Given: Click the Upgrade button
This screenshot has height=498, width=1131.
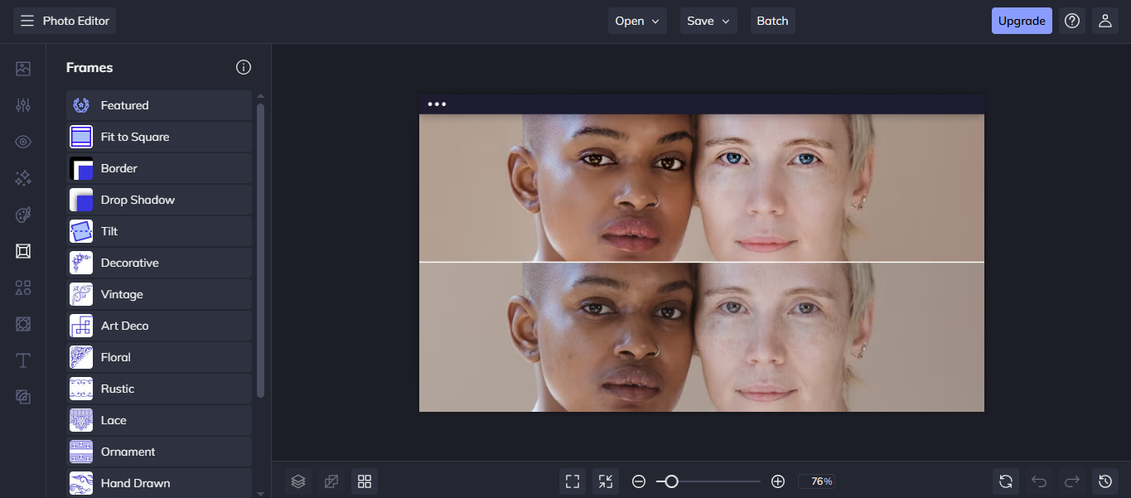Looking at the screenshot, I should coord(1021,20).
